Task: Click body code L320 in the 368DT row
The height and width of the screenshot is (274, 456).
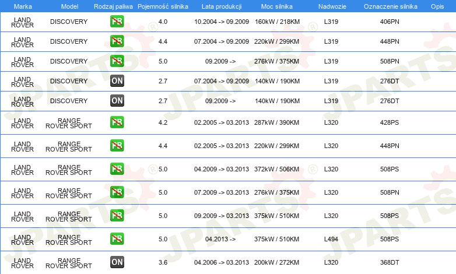Action: (331, 262)
